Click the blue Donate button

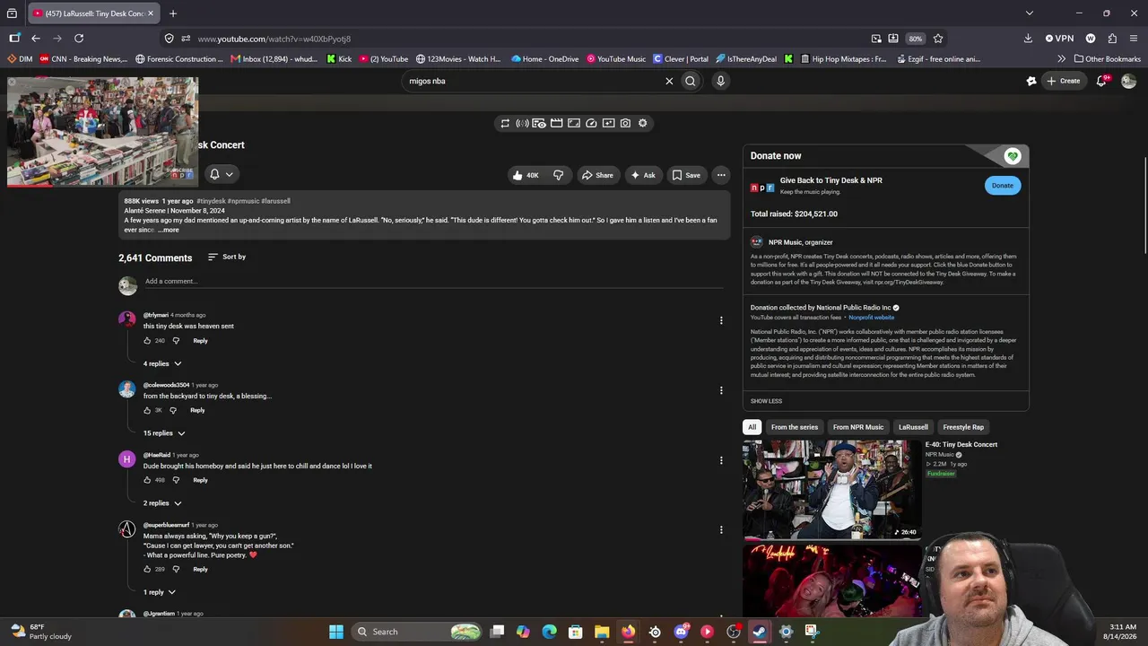1003,186
